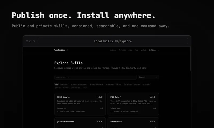The width and height of the screenshot is (214, 128).
Task: Click the v1.0.0 badge on POV Brief
Action: tap(152, 97)
